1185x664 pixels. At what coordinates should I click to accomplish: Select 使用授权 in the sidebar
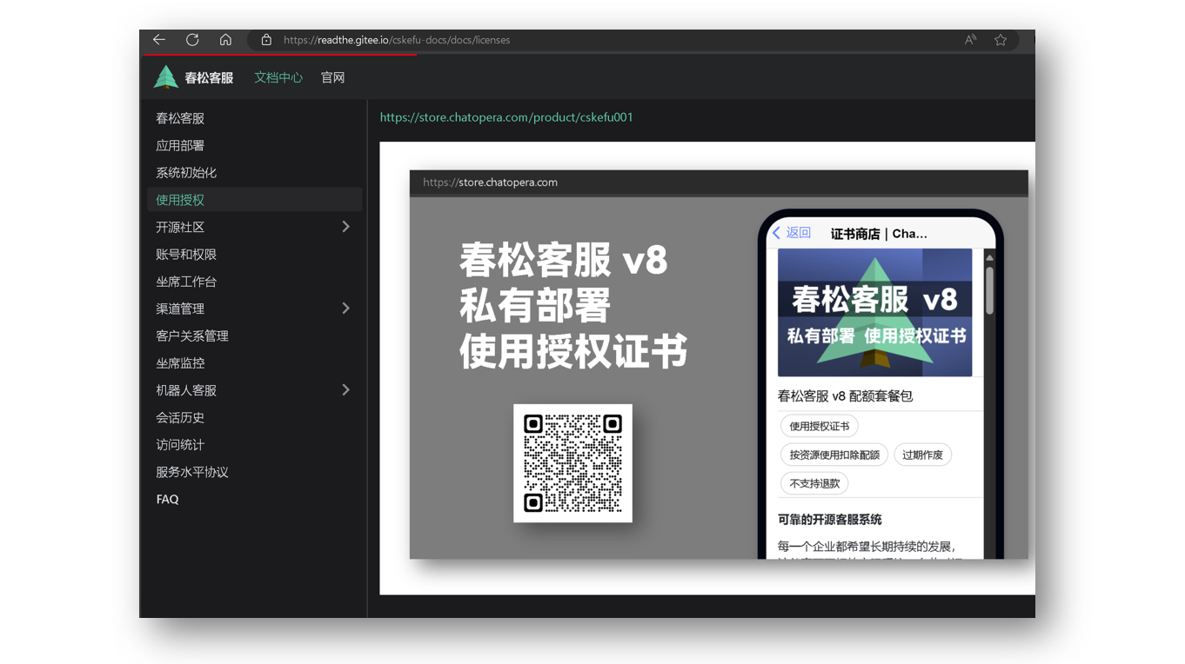pyautogui.click(x=180, y=200)
